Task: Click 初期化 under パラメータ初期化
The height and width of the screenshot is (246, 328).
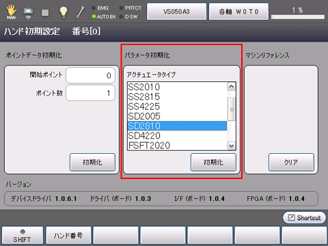Action: point(213,162)
